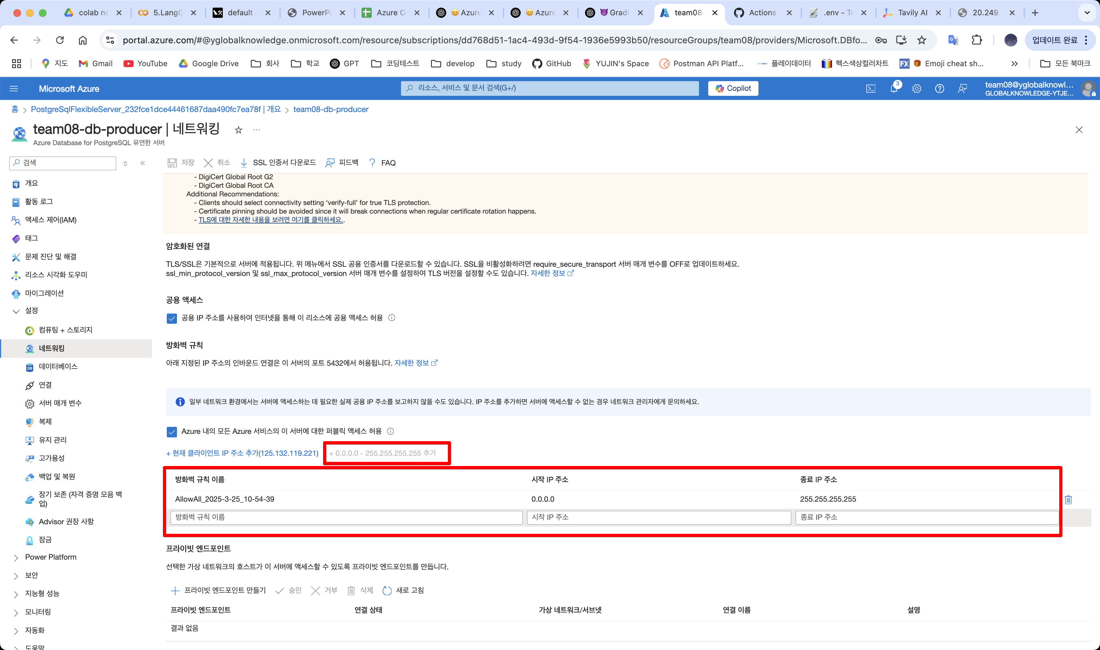Viewport: 1100px width, 650px height.
Task: Open notifications bell icon
Action: pos(894,88)
